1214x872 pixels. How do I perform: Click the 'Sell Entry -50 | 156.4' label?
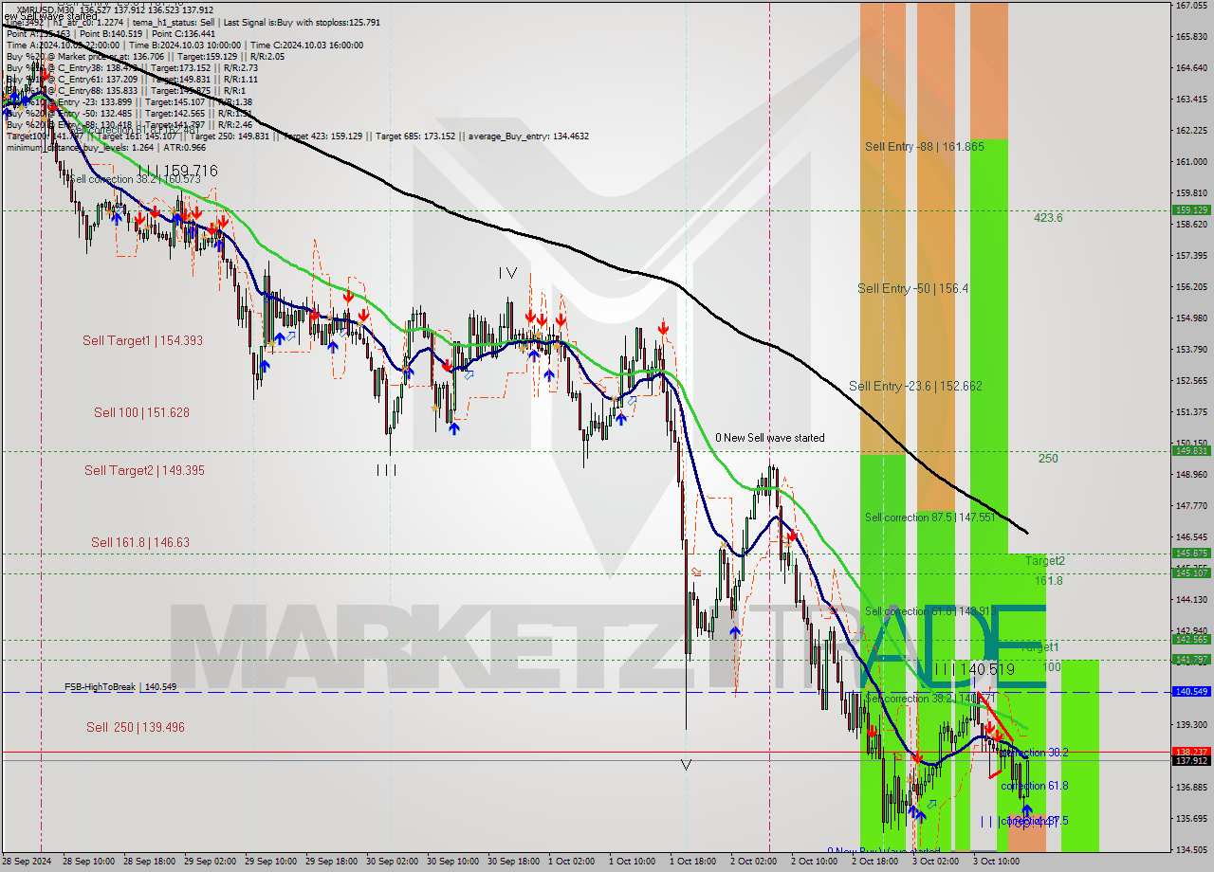pos(912,288)
